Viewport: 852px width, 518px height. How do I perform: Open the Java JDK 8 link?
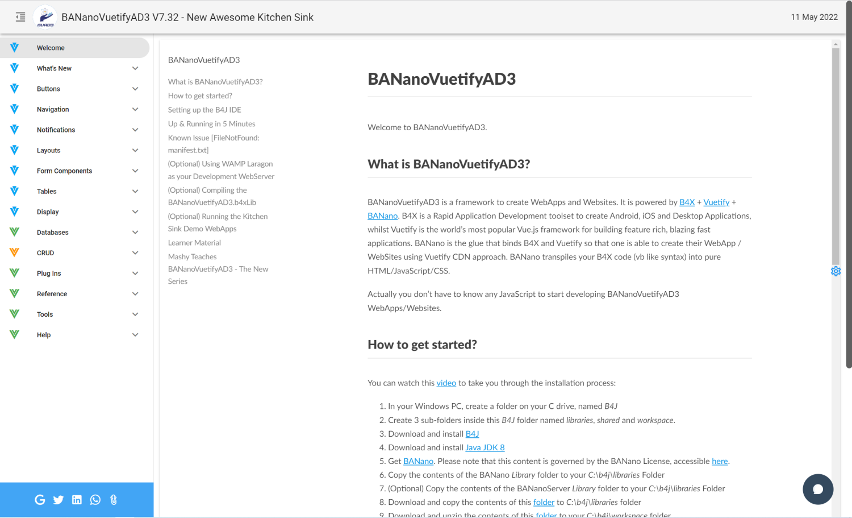(485, 447)
